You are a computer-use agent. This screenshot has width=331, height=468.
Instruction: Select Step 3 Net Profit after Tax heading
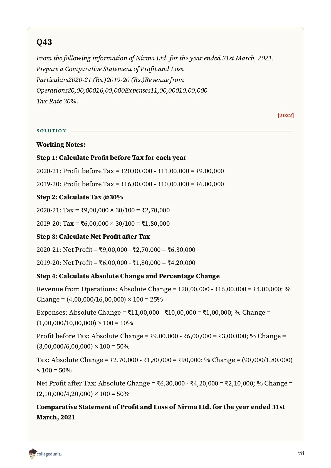(93, 237)
